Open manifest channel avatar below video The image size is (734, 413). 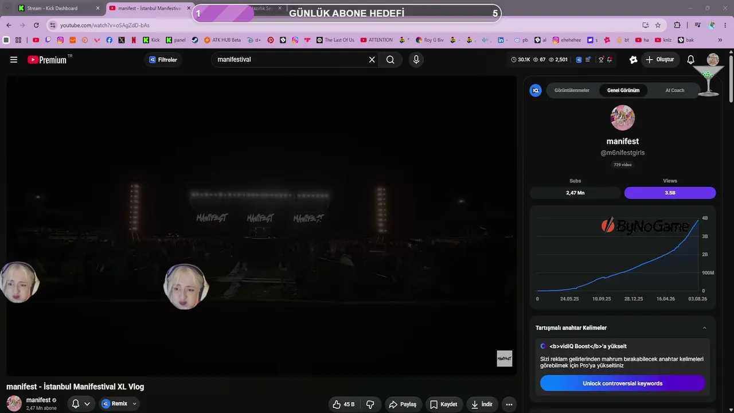14,403
